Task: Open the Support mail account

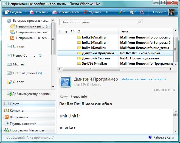Action: [16, 47]
